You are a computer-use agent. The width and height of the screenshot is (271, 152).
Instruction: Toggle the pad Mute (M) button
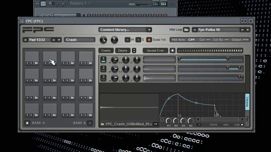(x=127, y=40)
